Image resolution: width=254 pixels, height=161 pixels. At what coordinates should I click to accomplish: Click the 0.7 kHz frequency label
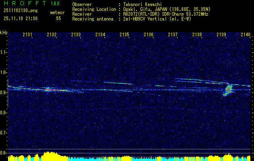pos(3,133)
